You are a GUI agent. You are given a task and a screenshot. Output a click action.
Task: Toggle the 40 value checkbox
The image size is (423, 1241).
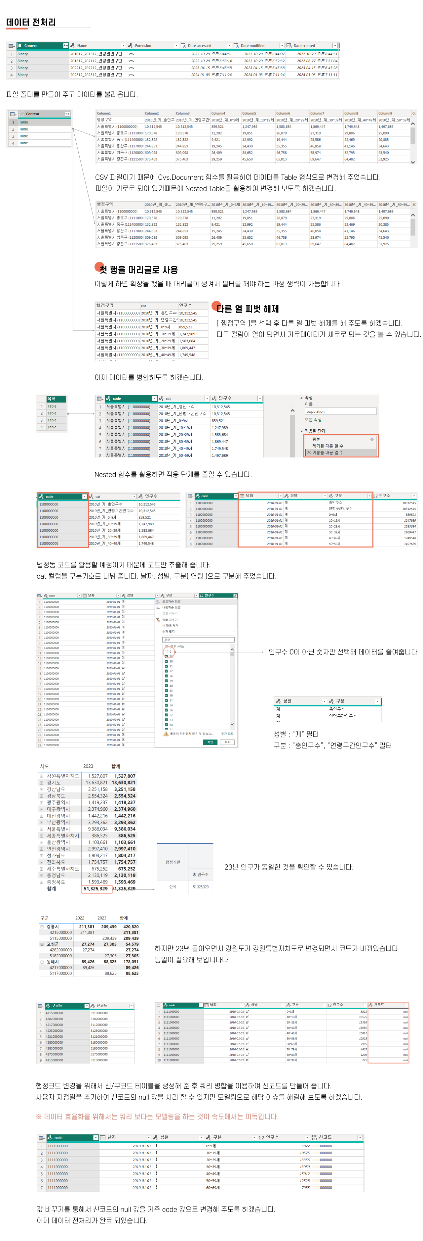coord(166,686)
